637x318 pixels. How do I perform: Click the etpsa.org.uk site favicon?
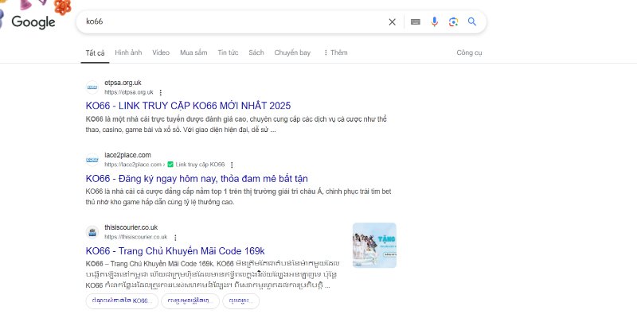click(x=92, y=87)
